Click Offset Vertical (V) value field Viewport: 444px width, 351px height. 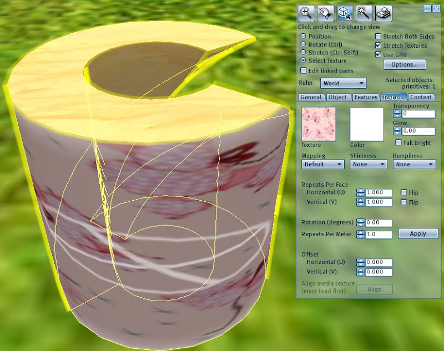click(x=379, y=272)
